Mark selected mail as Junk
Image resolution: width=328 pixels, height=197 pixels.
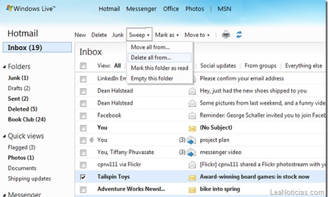coord(118,35)
